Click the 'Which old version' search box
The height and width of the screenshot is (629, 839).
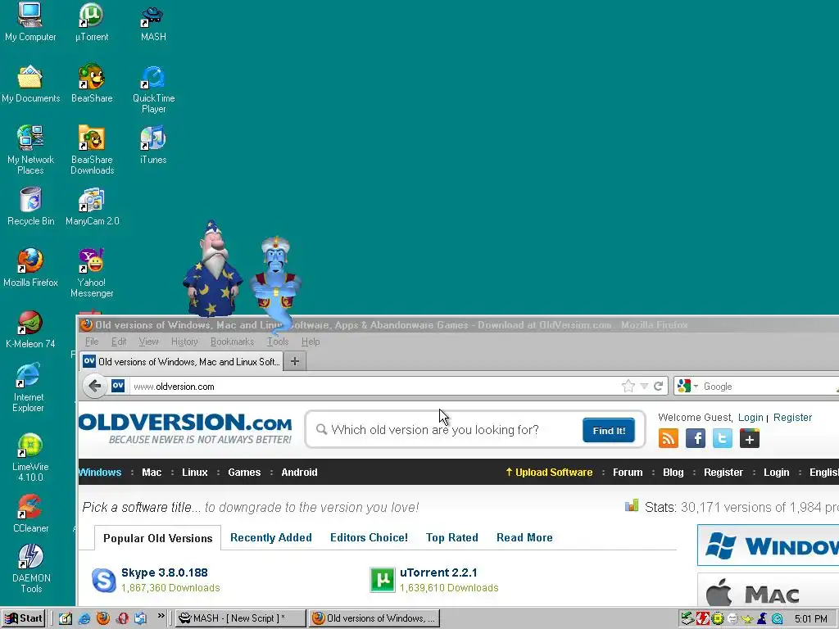click(444, 429)
